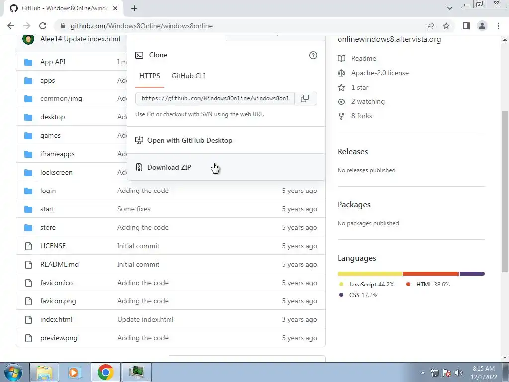Switch to the HTTPS tab
509x382 pixels.
(150, 76)
